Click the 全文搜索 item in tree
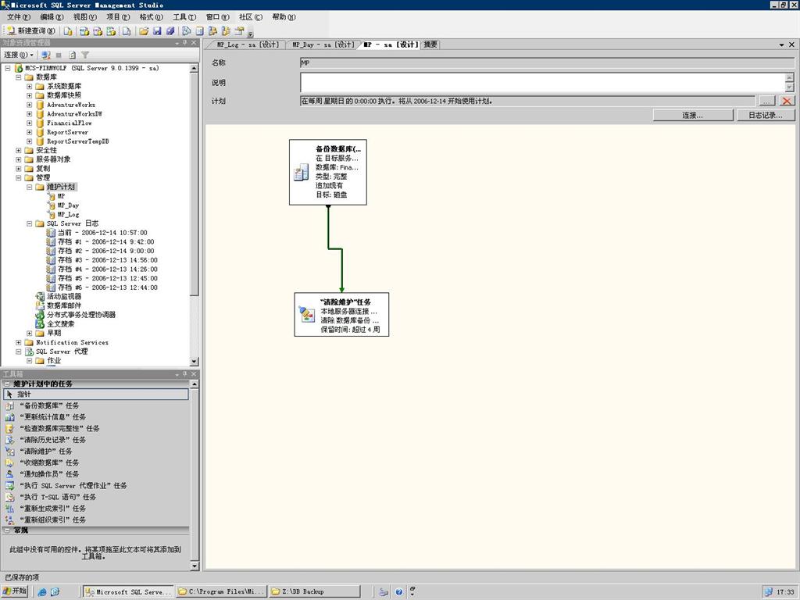 [61, 324]
